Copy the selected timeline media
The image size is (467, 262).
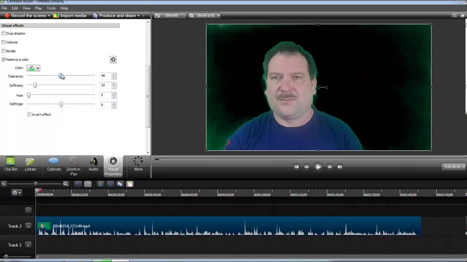[x=120, y=184]
